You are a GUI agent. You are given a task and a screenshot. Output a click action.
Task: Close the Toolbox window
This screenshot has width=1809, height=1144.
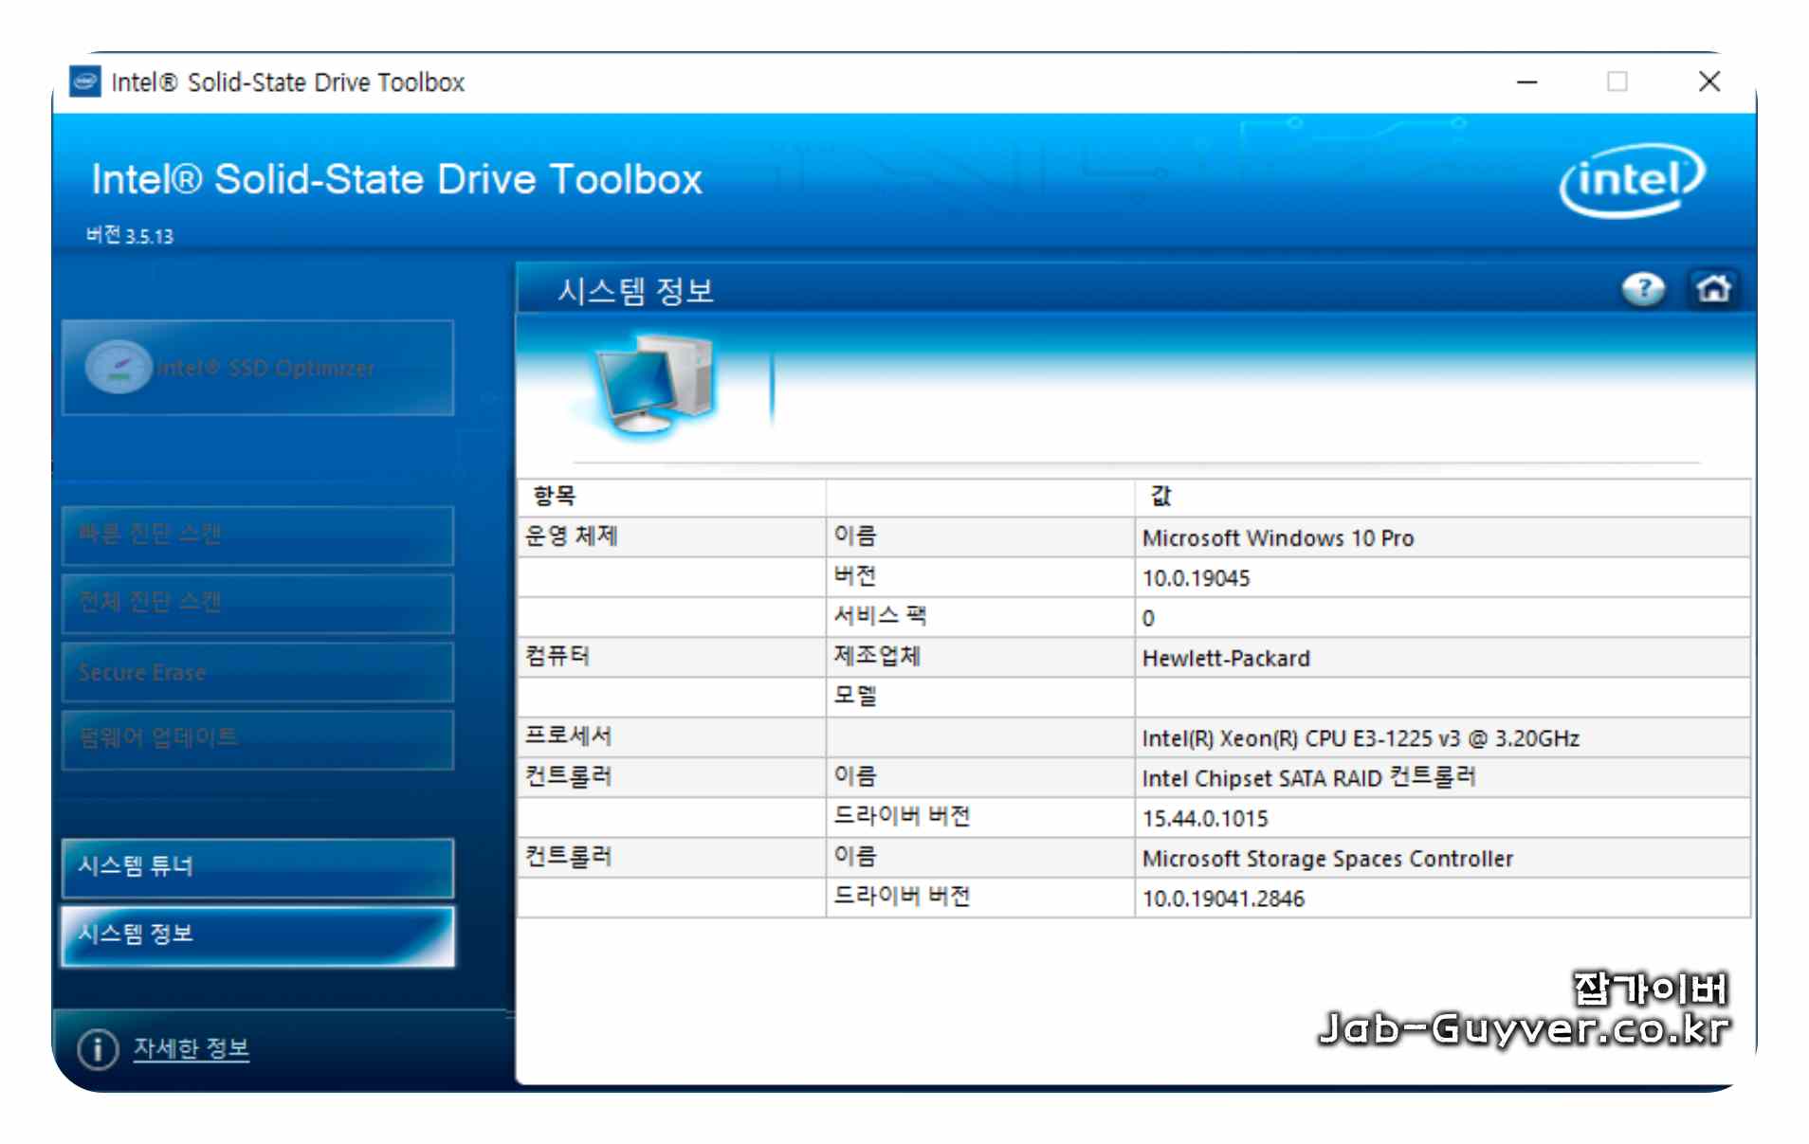[x=1709, y=82]
